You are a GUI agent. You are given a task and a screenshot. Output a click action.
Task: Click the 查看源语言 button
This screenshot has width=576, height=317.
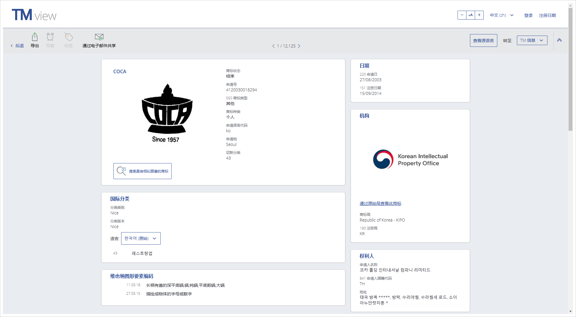(x=483, y=41)
